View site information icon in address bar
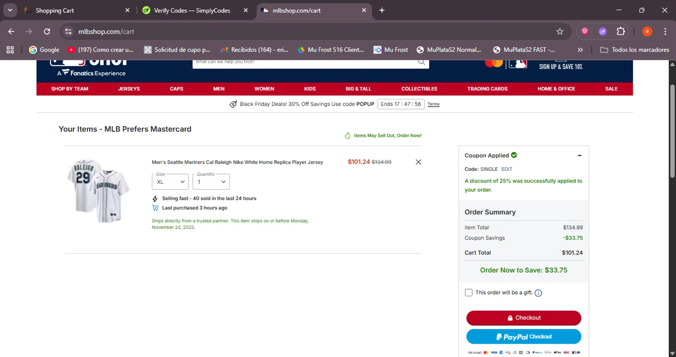Image resolution: width=676 pixels, height=357 pixels. click(x=68, y=31)
